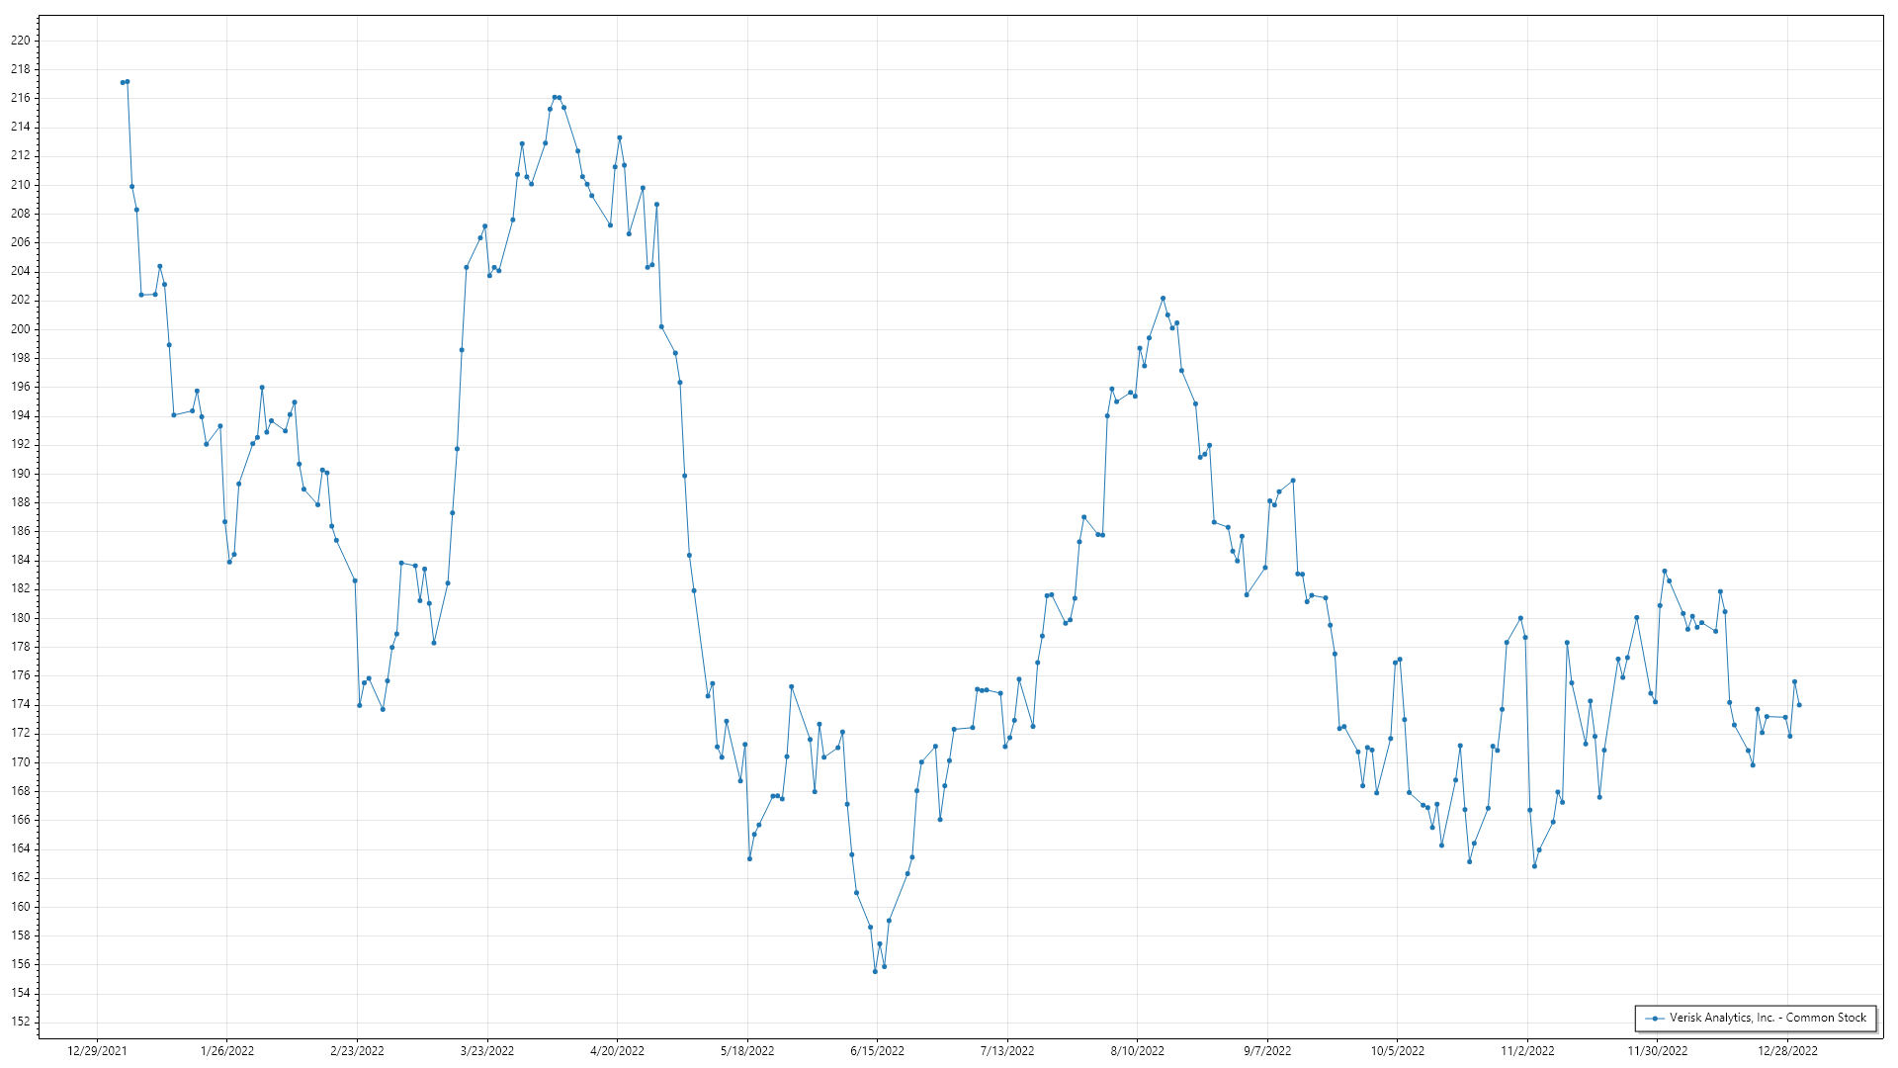Click the 164 y-axis value label
Image resolution: width=1898 pixels, height=1068 pixels.
click(21, 848)
